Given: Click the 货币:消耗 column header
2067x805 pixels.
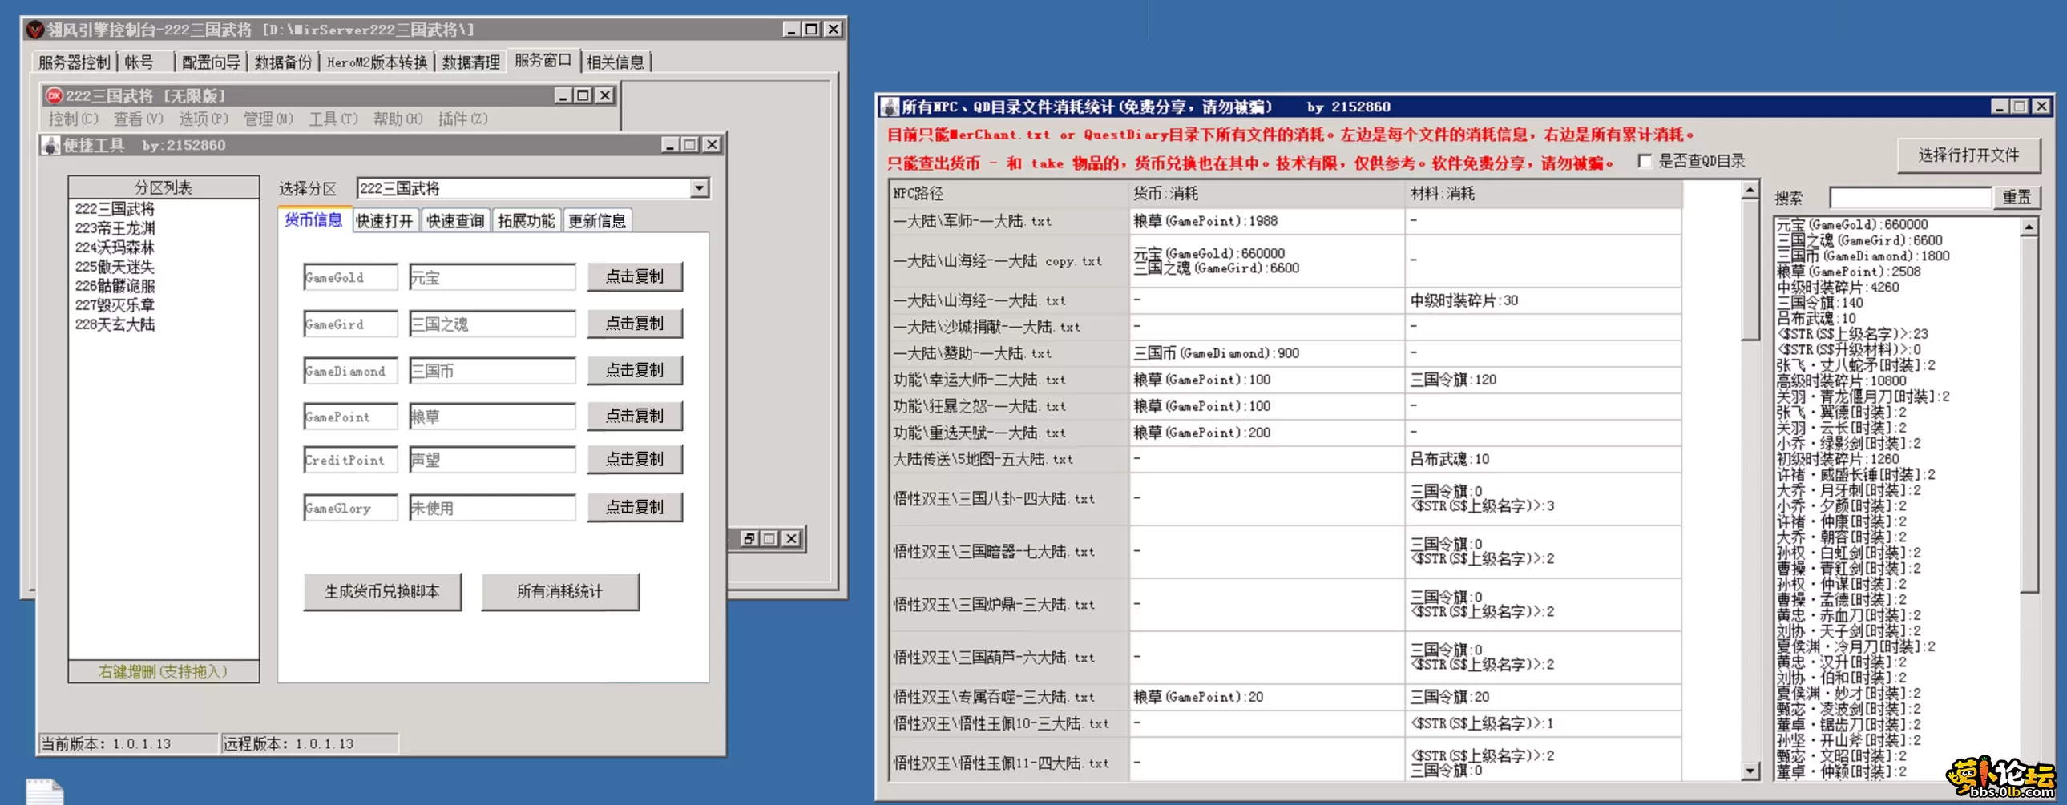Looking at the screenshot, I should point(1266,194).
